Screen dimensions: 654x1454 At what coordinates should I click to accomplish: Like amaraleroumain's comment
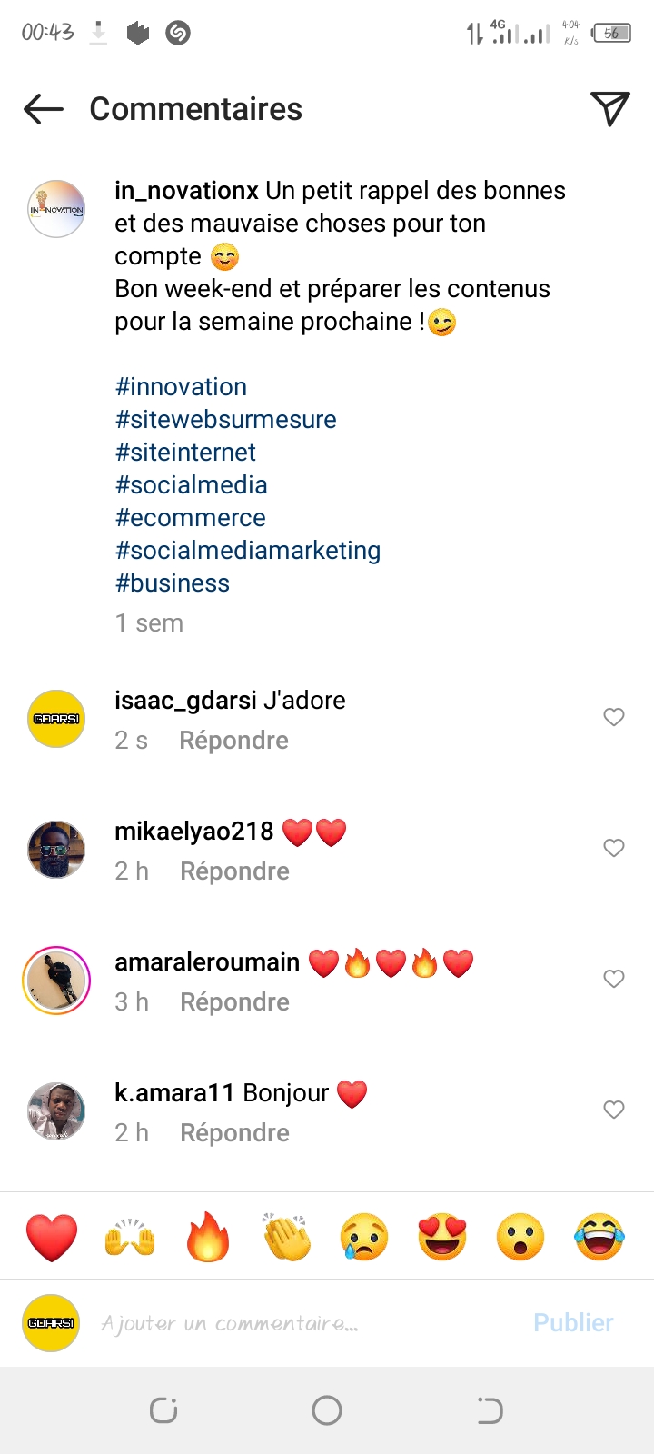614,979
